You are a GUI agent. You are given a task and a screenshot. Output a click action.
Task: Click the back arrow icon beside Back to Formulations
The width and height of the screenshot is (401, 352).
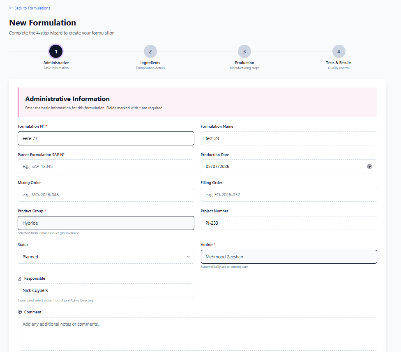(x=11, y=8)
